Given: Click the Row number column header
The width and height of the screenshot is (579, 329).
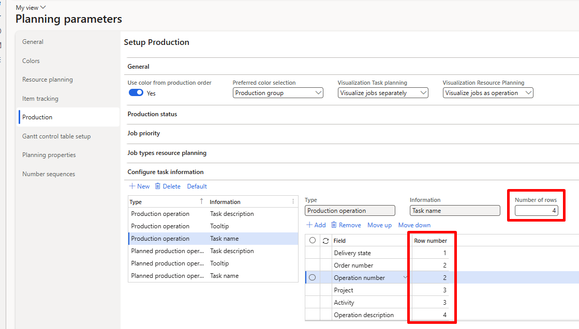Looking at the screenshot, I should (x=430, y=241).
